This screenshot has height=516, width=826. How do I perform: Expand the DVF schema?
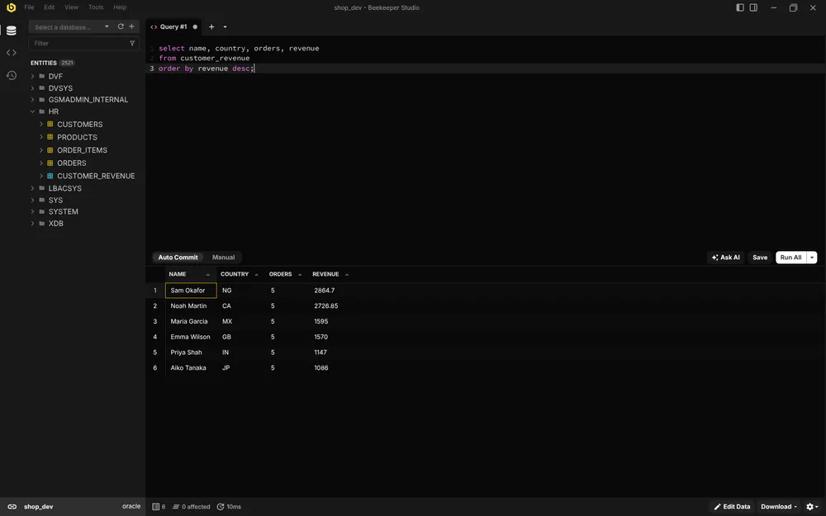pos(33,76)
